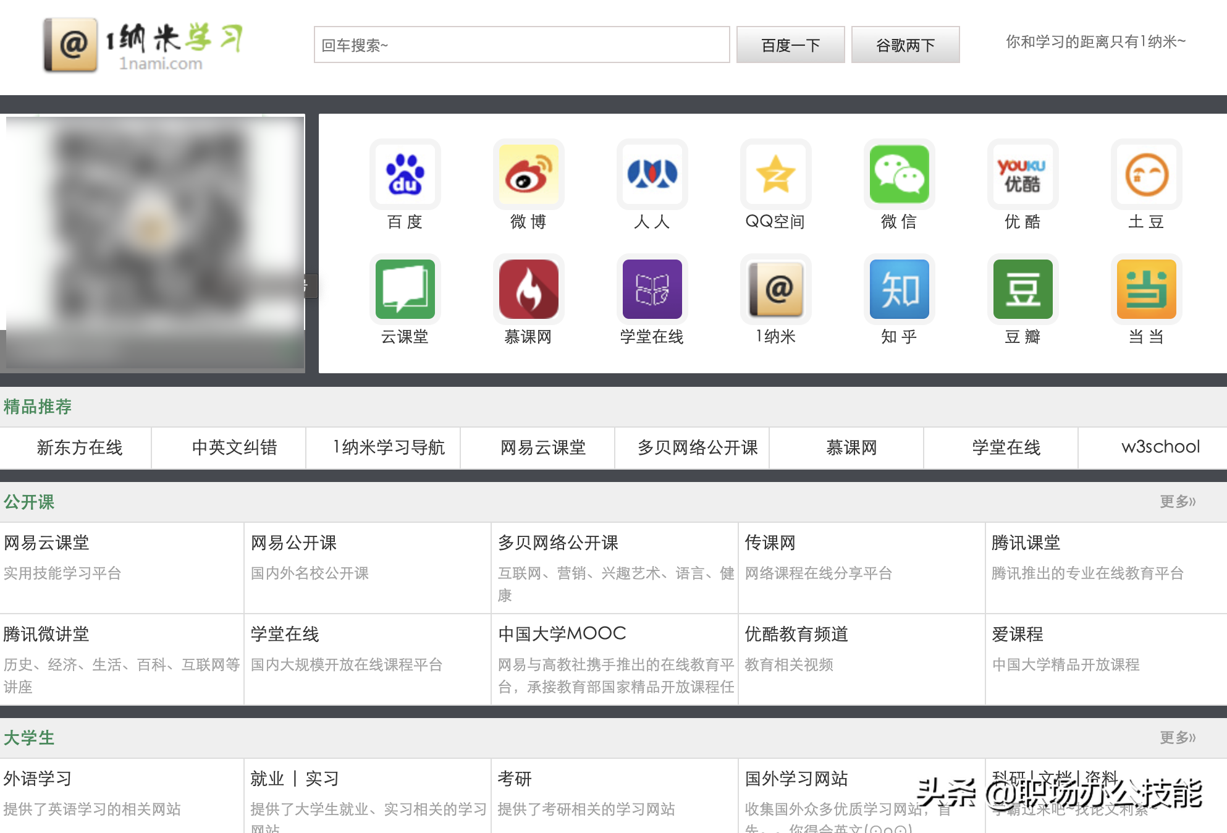The height and width of the screenshot is (833, 1227).
Task: Open the Tudou (土豆) icon
Action: click(1146, 174)
